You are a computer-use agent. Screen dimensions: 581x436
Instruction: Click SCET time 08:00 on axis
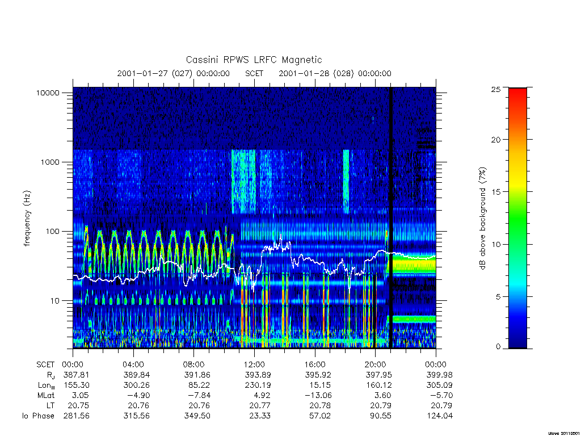pos(194,365)
